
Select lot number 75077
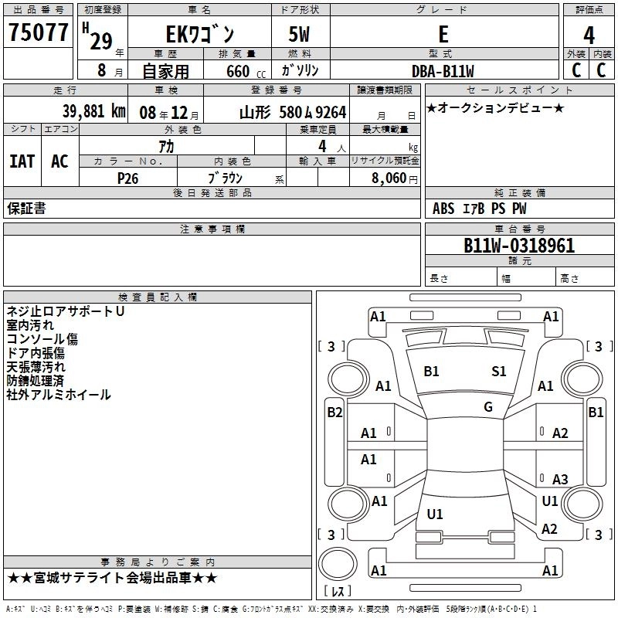pos(38,32)
